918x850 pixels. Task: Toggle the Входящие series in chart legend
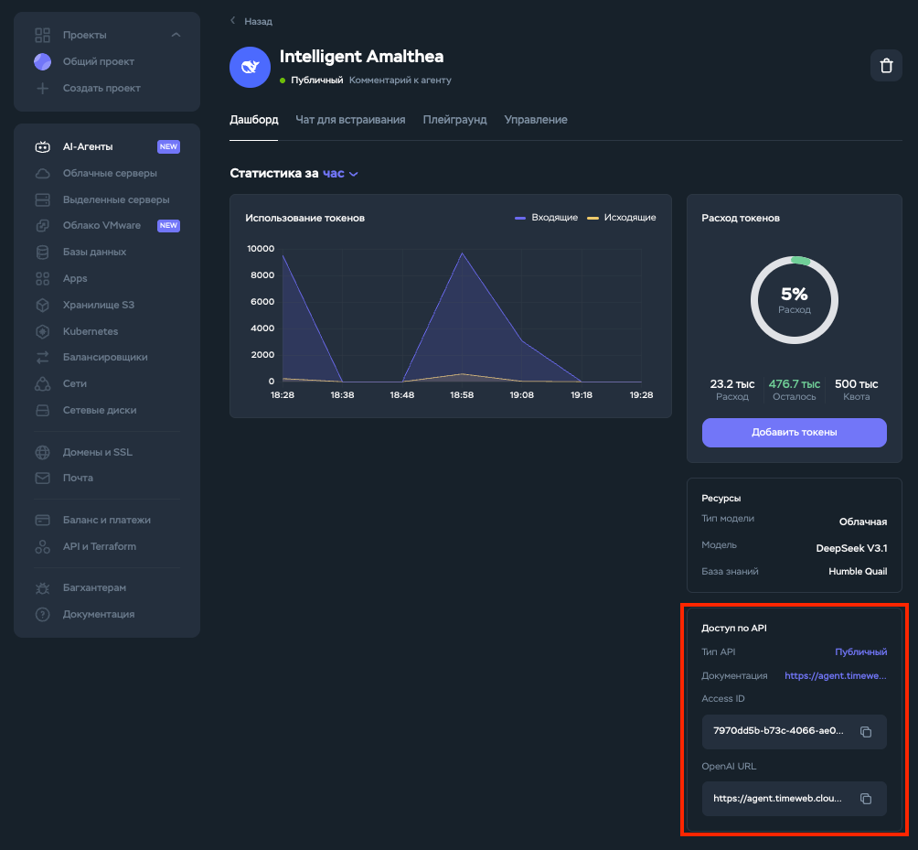[546, 218]
